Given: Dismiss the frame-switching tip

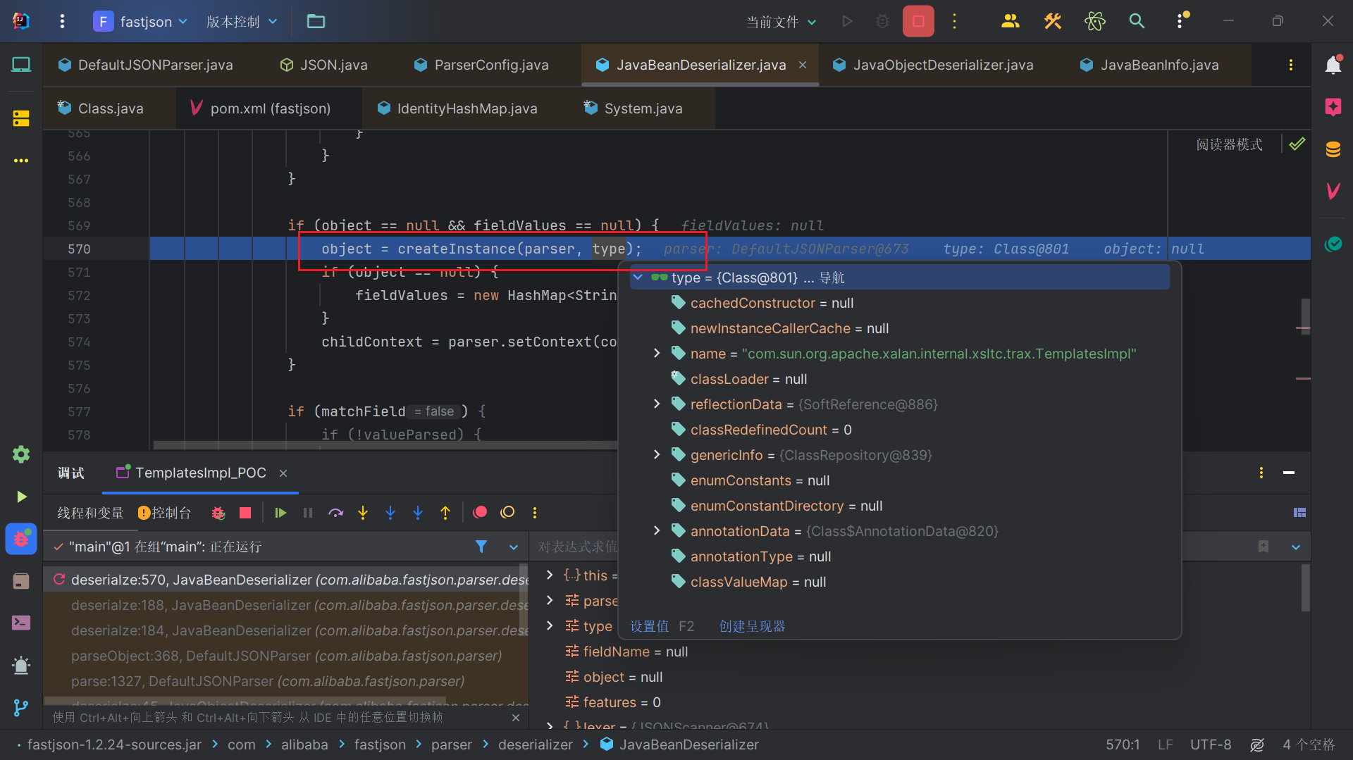Looking at the screenshot, I should [516, 718].
